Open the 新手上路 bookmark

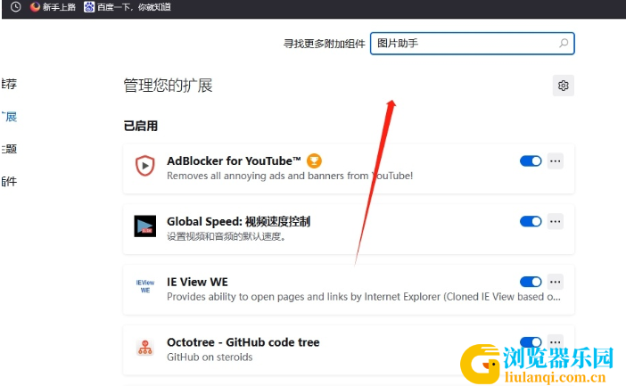[x=53, y=7]
